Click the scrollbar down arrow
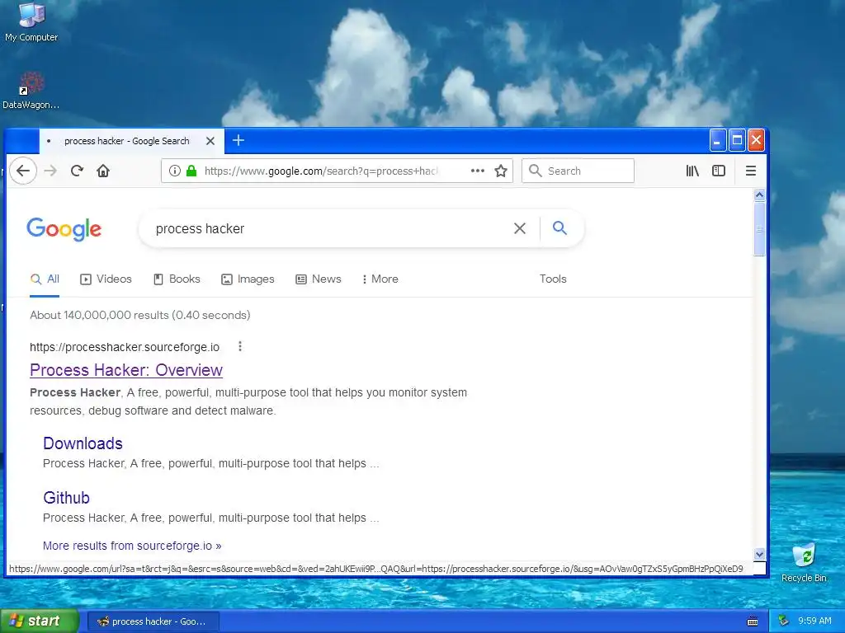This screenshot has width=845, height=633. [759, 555]
